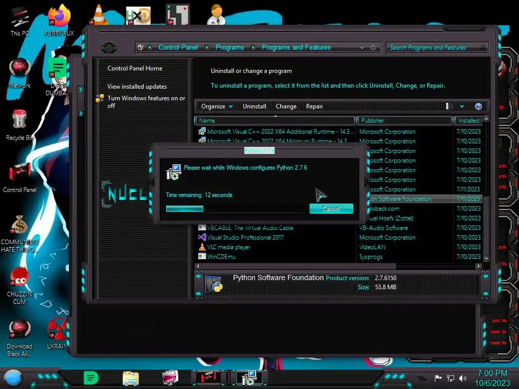Open This PC desktop icon
The width and height of the screenshot is (519, 389).
(x=20, y=21)
